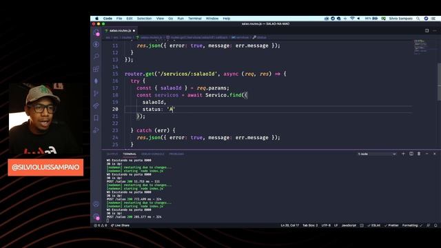The height and width of the screenshot is (248, 441).
Task: Click the split editor icon
Action: [427, 30]
